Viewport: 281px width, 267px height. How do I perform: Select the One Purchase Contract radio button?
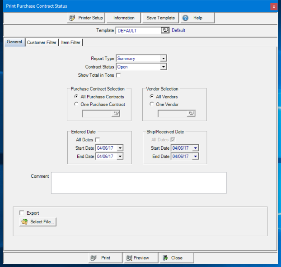(76, 105)
